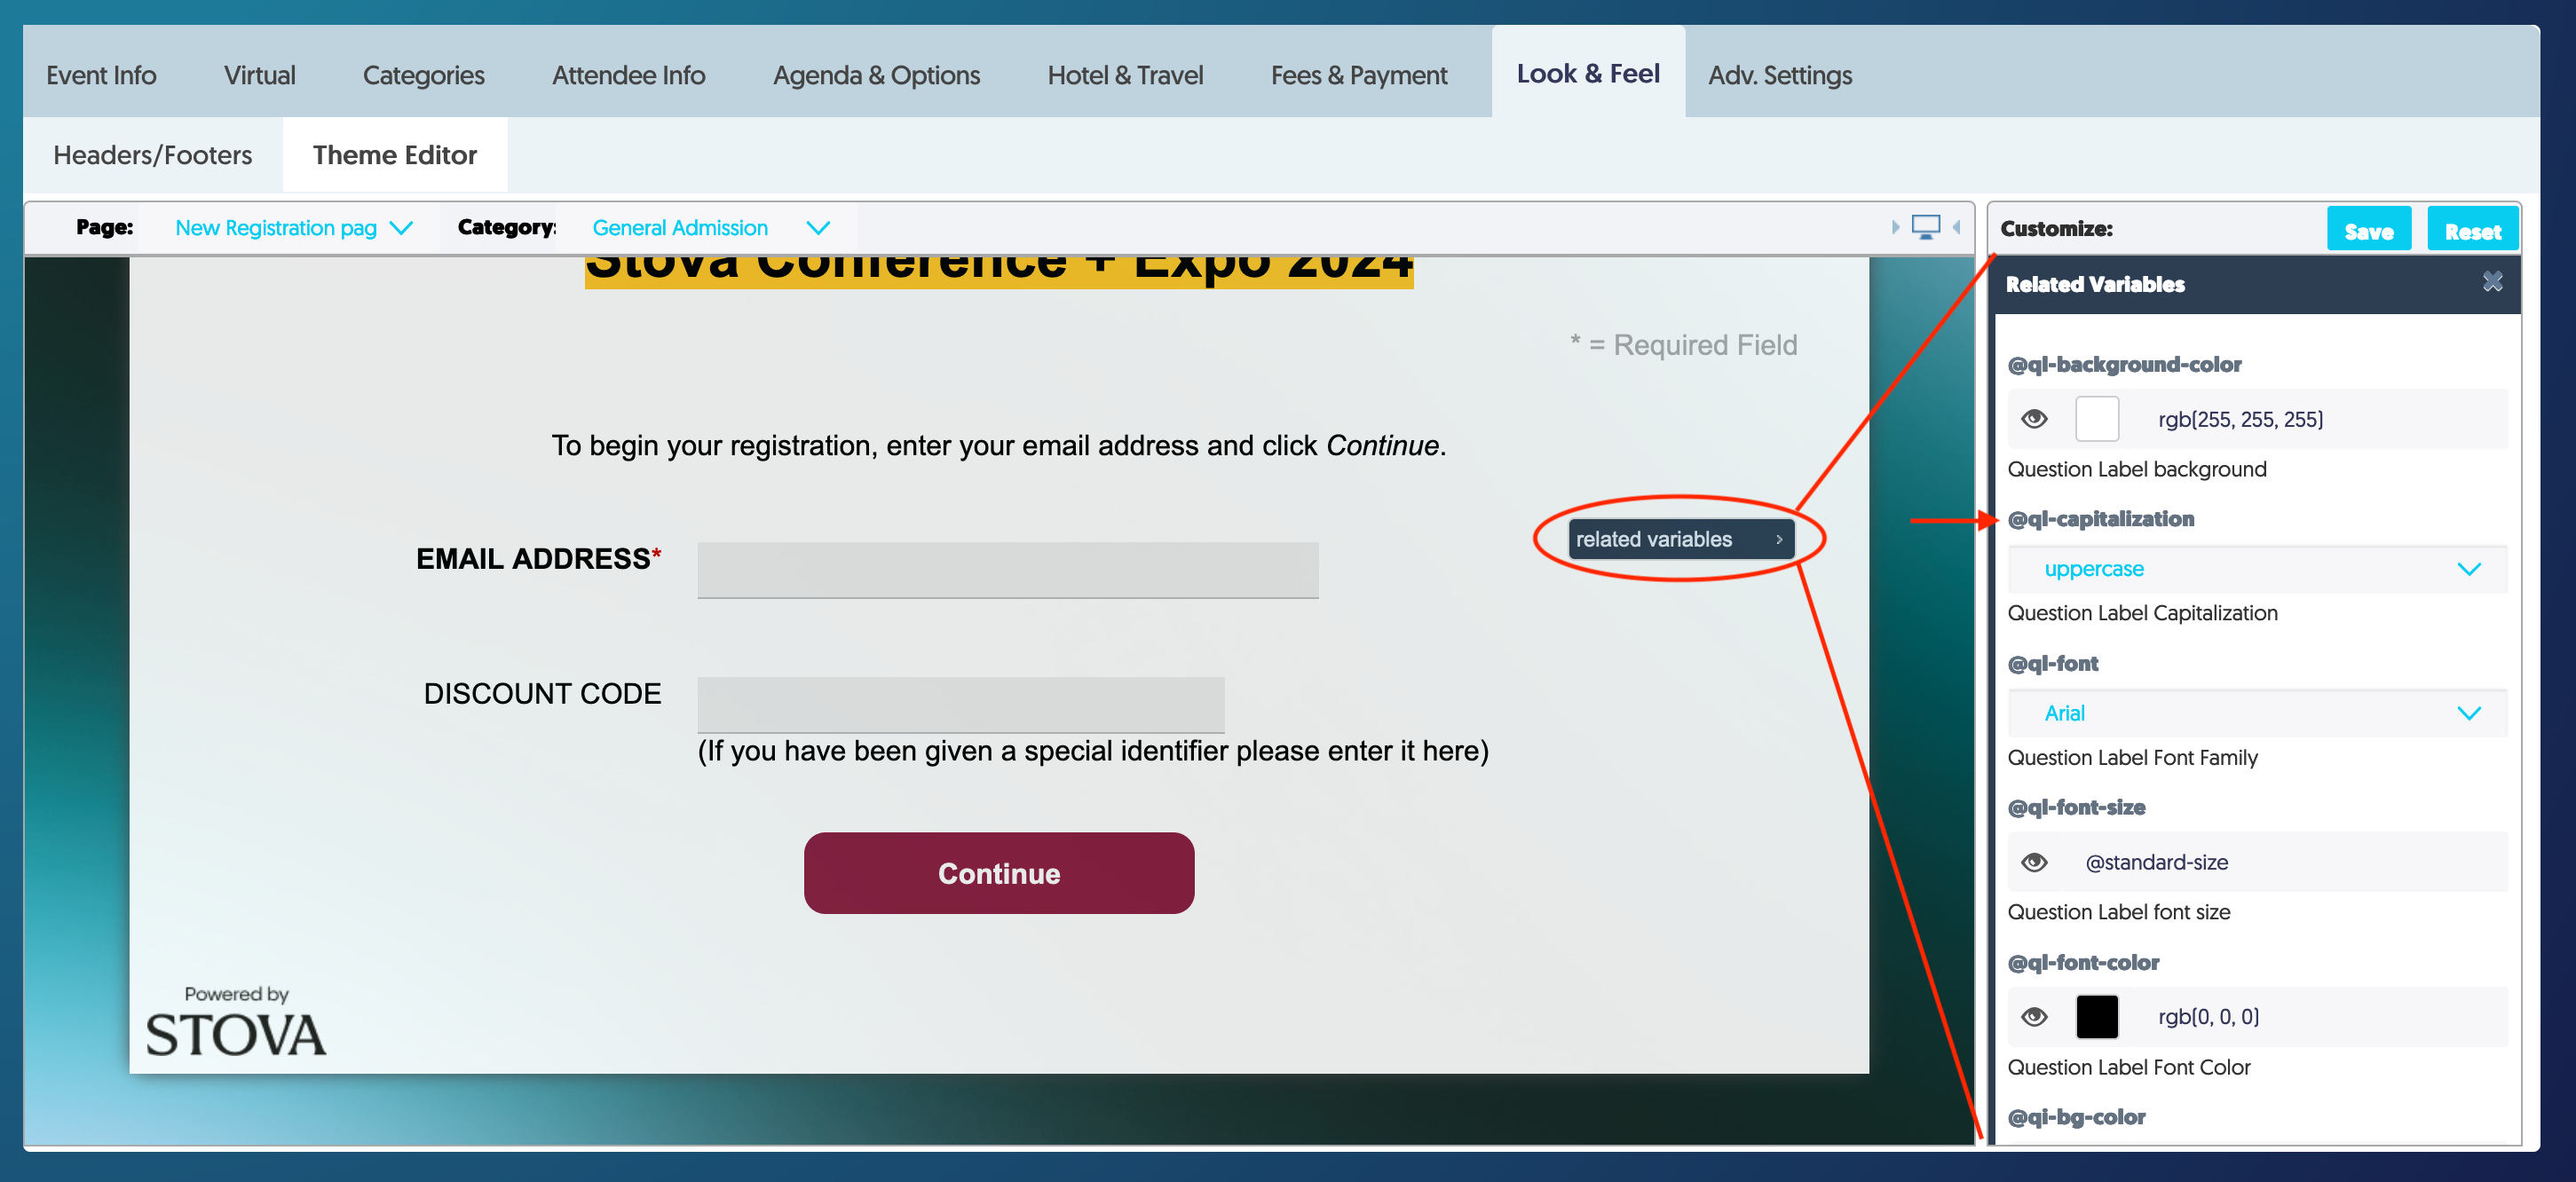Viewport: 2576px width, 1182px height.
Task: Click the Save button
Action: coord(2367,228)
